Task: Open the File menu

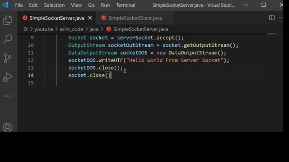Action: 19,5
